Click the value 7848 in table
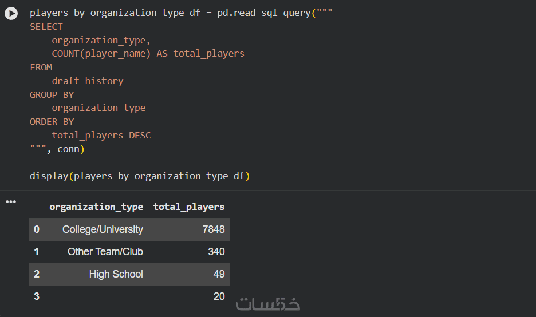The width and height of the screenshot is (536, 317). (213, 229)
